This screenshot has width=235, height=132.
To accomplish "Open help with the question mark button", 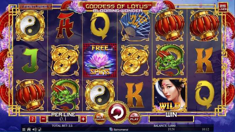I will 32,119.
